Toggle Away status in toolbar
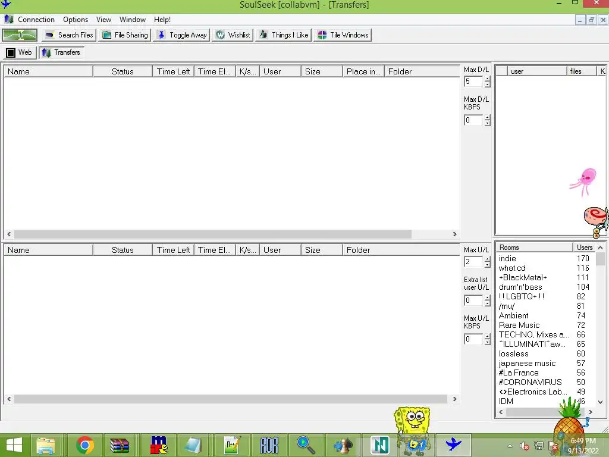Viewport: 609px width, 457px height. 182,35
